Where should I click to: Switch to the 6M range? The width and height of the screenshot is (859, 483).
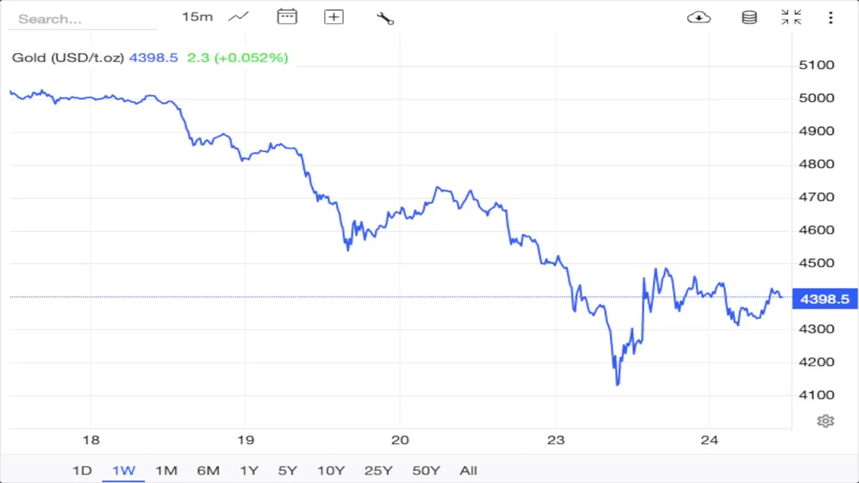(208, 470)
